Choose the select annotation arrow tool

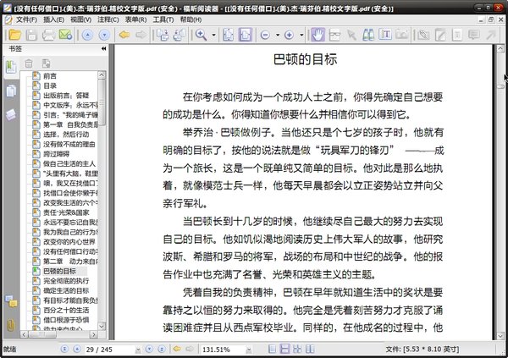[351, 35]
